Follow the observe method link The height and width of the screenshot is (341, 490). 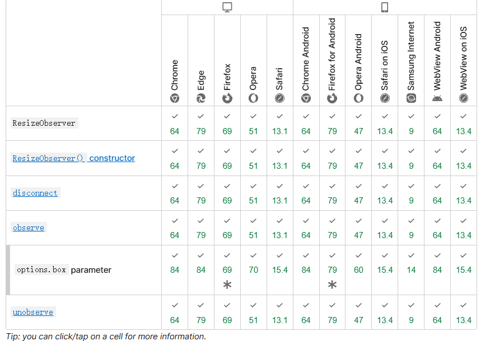(28, 228)
